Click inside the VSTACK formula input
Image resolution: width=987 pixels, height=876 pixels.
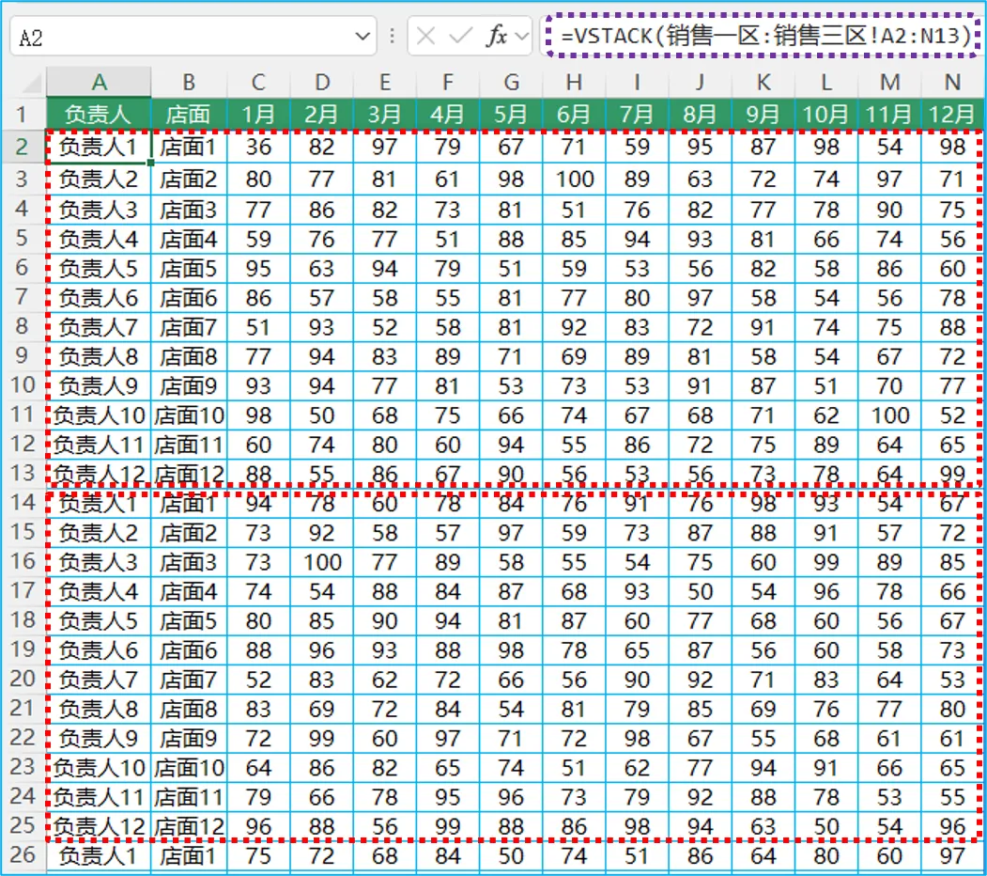[x=762, y=36]
